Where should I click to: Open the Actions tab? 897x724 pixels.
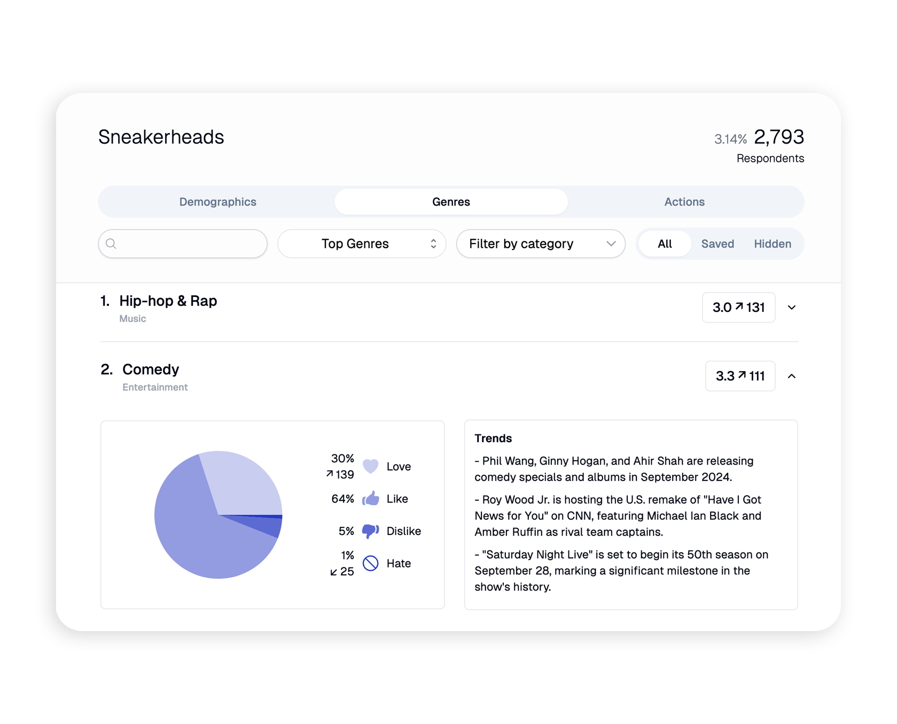click(x=684, y=202)
